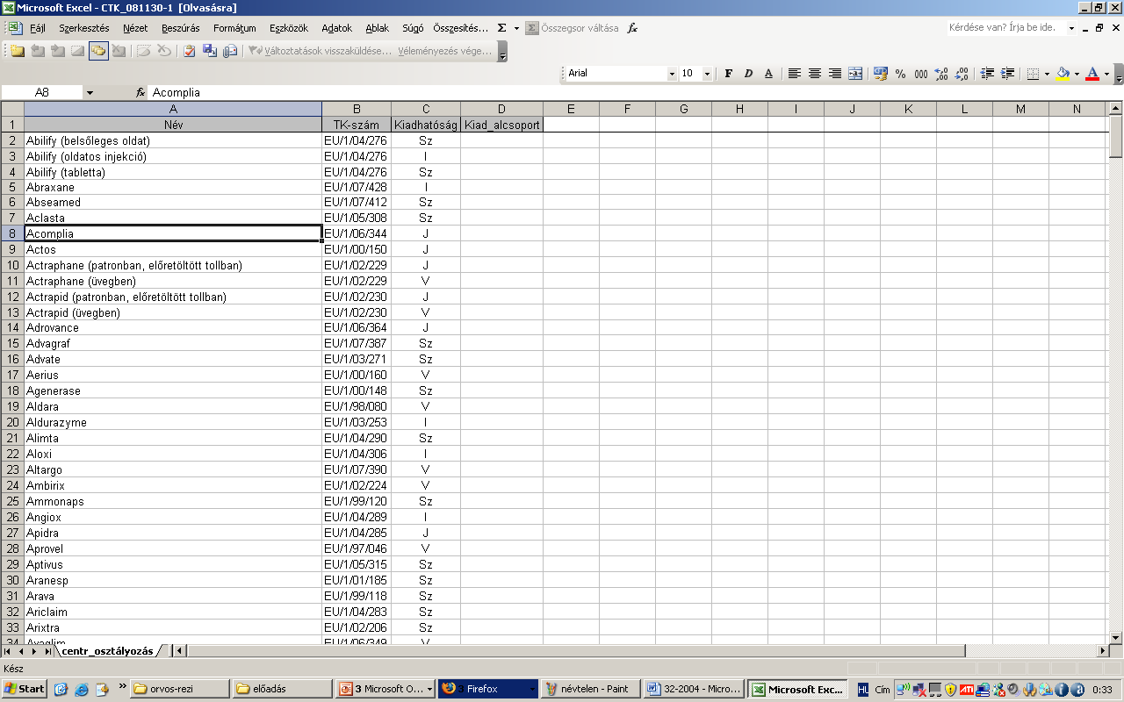Click the 'Kérdése van? Írja be ide.' field
Screen dimensions: 1124x702
(x=1005, y=28)
